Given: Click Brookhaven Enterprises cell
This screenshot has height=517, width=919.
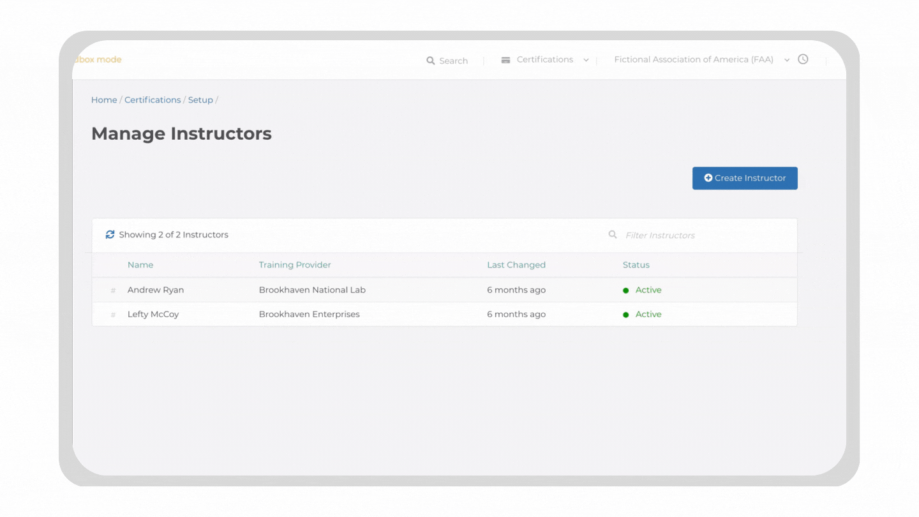Looking at the screenshot, I should pyautogui.click(x=310, y=314).
